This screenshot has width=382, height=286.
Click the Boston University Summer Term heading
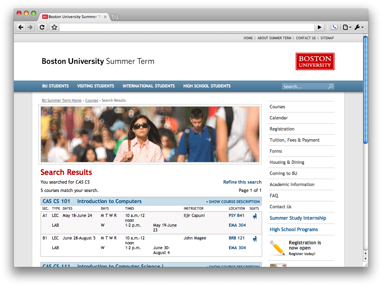click(98, 61)
